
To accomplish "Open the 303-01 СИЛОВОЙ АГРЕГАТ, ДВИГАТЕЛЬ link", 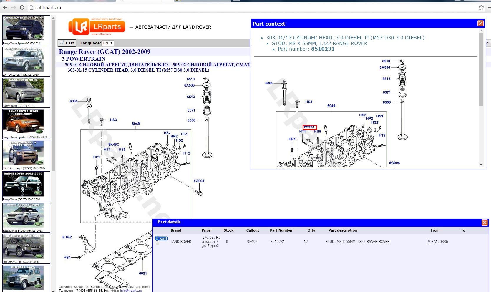I will coord(118,64).
